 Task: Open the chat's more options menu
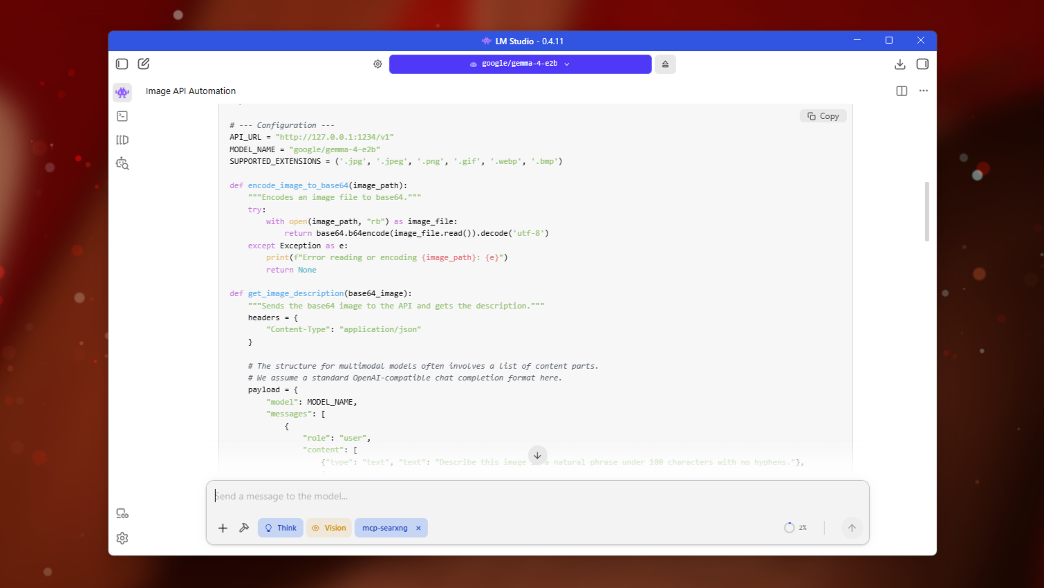click(923, 91)
